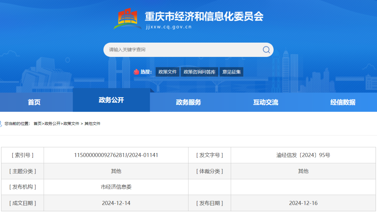Image resolution: width=377 pixels, height=213 pixels.
Task: Click 其他 value beside 主题分类
Action: click(116, 171)
